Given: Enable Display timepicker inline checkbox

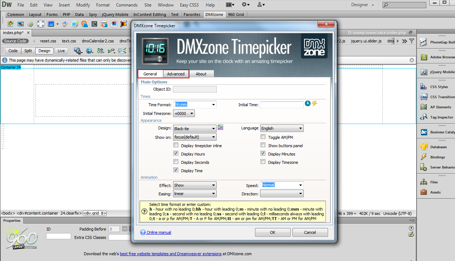Looking at the screenshot, I should pyautogui.click(x=176, y=145).
